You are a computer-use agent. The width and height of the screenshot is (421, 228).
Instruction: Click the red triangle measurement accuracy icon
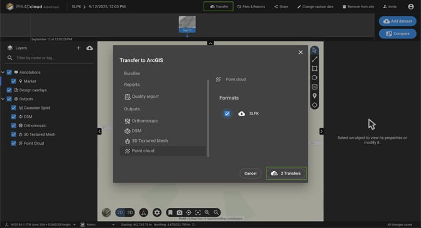(x=144, y=212)
